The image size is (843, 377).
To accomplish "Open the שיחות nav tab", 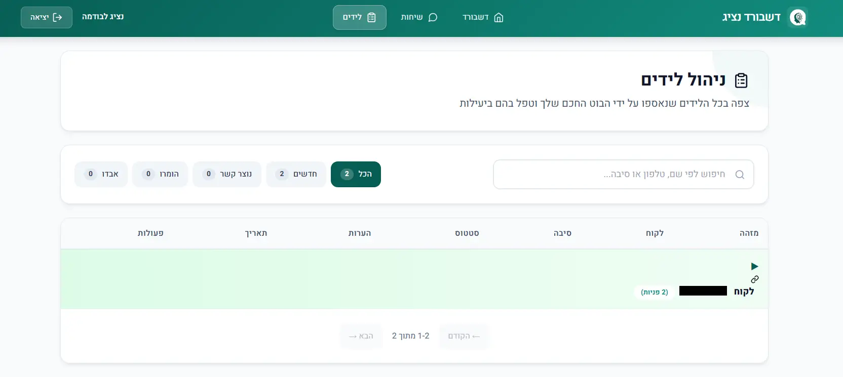I will pyautogui.click(x=419, y=17).
